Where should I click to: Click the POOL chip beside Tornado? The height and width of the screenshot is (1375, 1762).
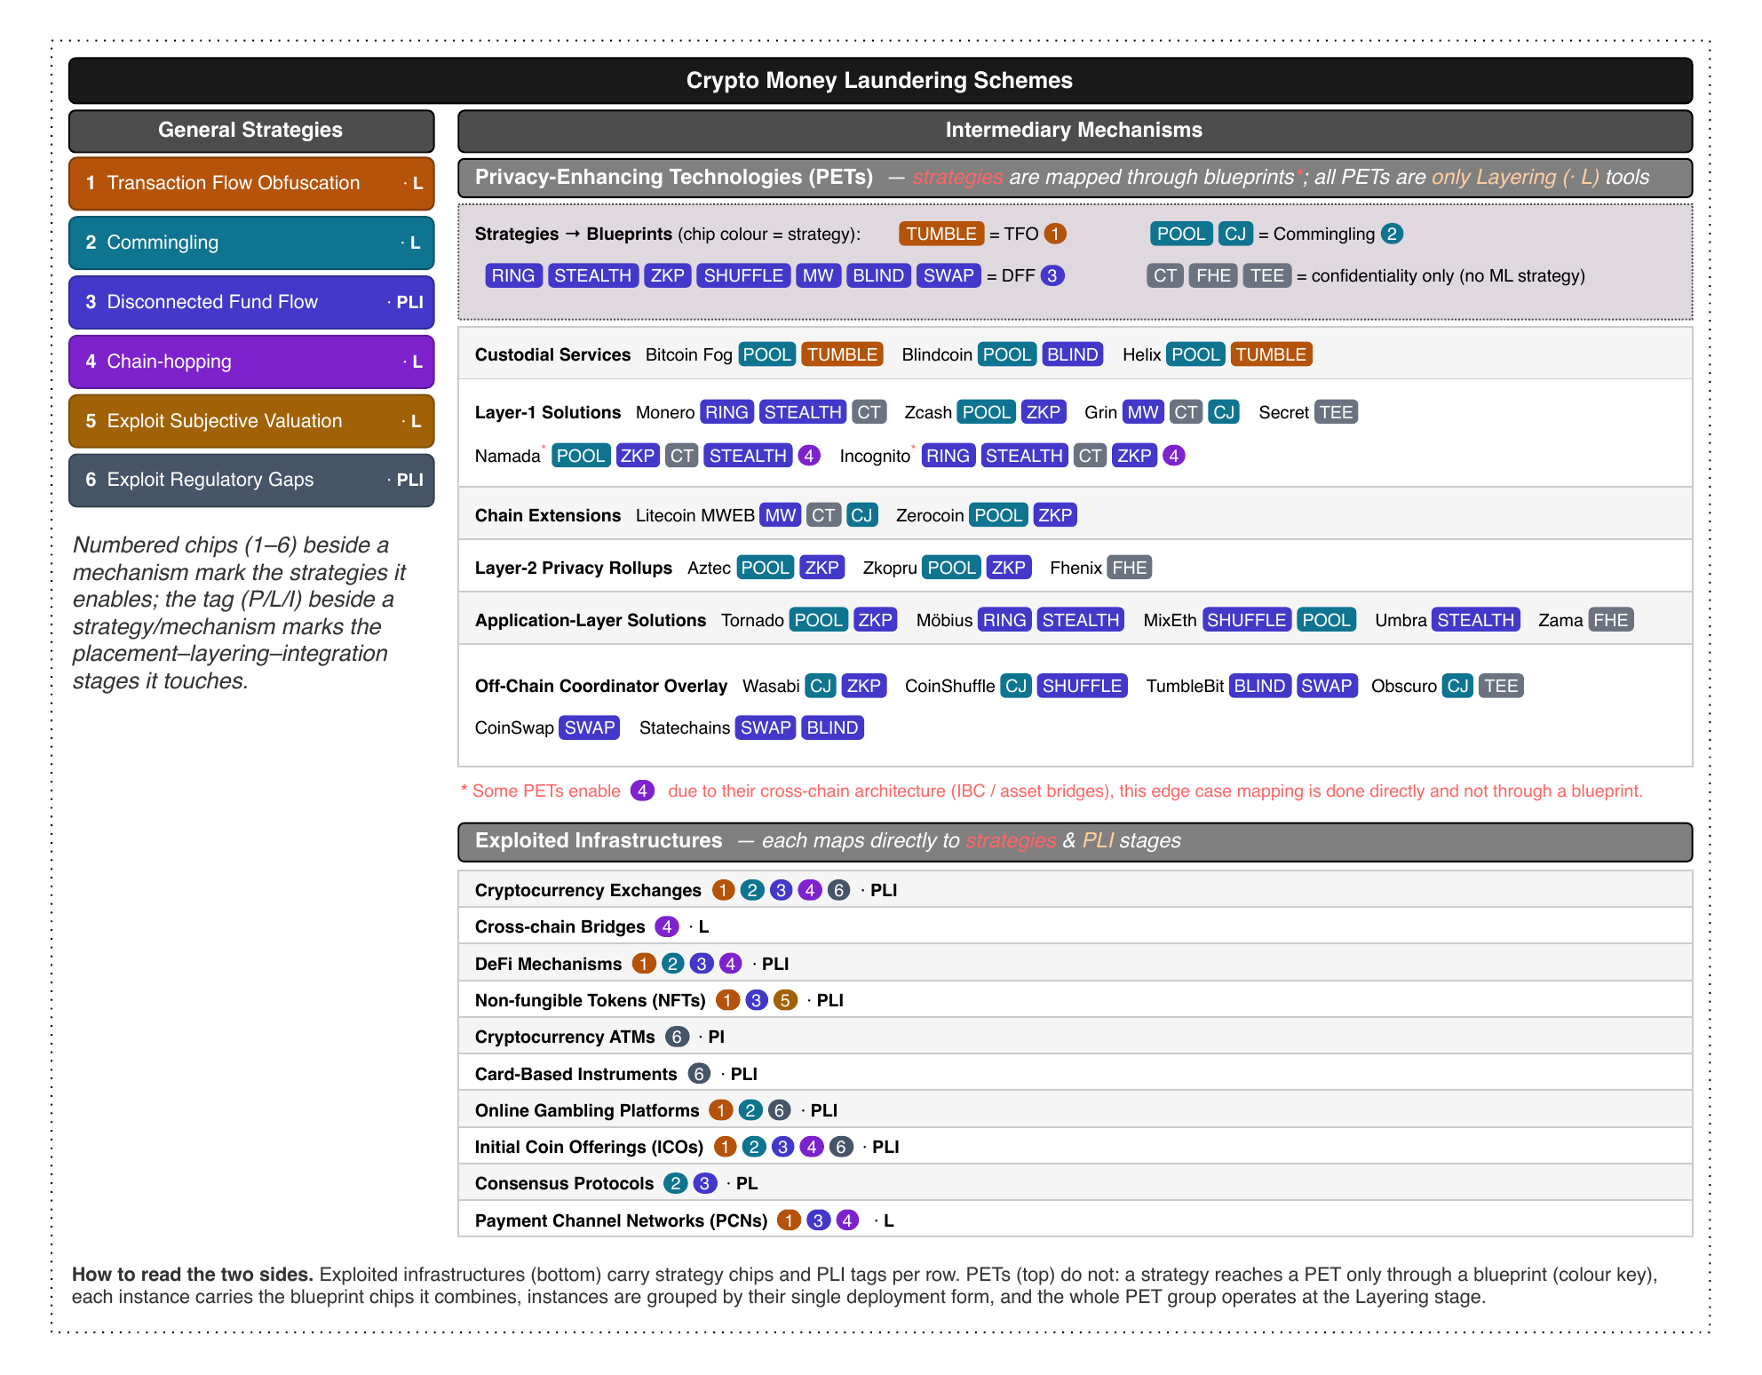coord(819,620)
